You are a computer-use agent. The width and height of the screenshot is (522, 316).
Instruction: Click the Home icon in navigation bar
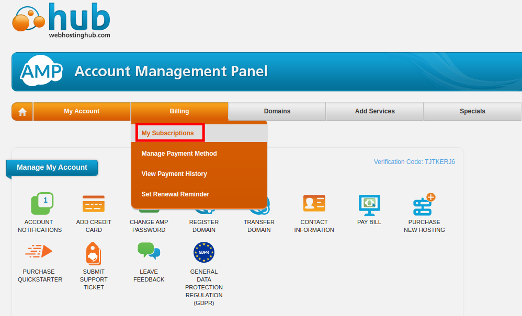tap(22, 111)
